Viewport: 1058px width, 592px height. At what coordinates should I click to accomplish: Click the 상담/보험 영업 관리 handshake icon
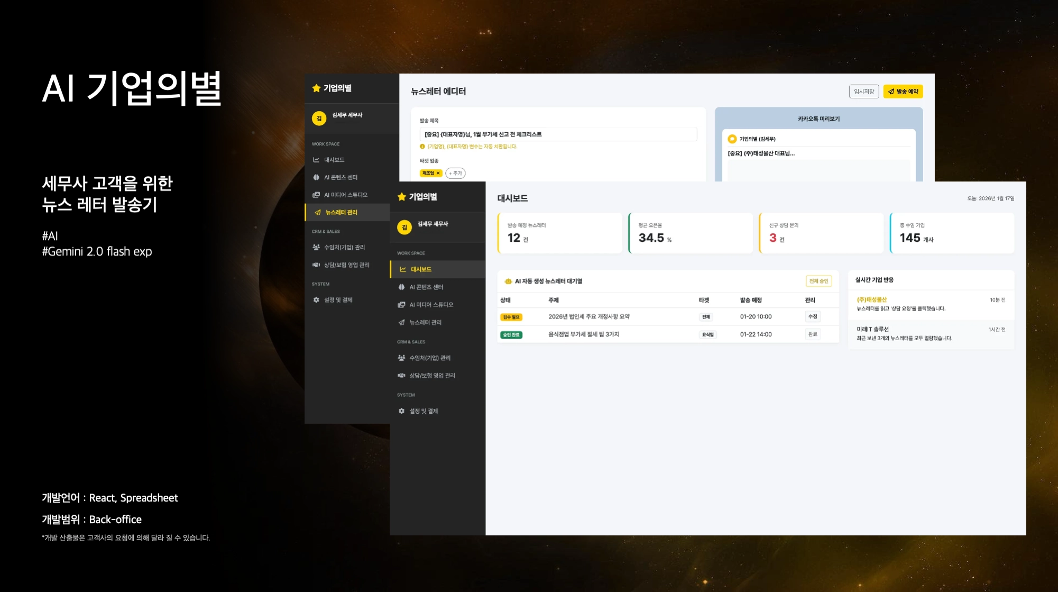[401, 376]
